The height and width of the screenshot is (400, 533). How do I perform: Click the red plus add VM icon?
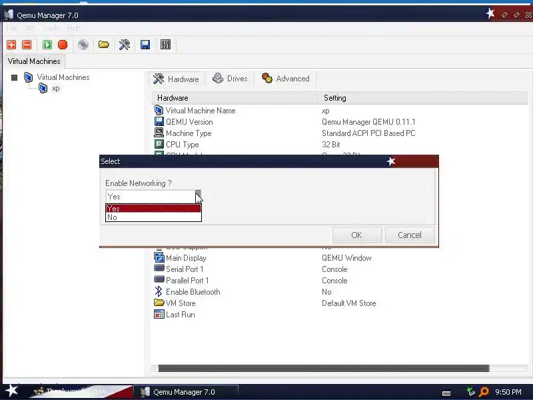tap(11, 45)
